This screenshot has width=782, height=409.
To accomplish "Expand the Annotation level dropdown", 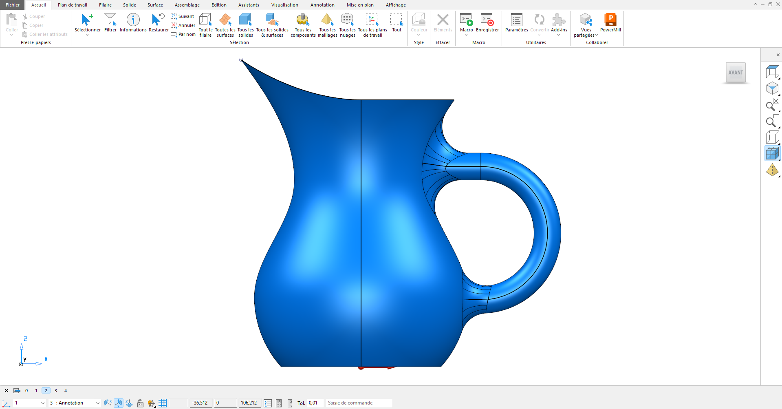I will pyautogui.click(x=97, y=403).
